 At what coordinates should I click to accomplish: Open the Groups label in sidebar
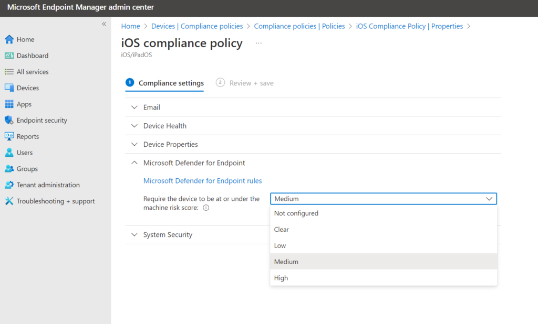(27, 169)
